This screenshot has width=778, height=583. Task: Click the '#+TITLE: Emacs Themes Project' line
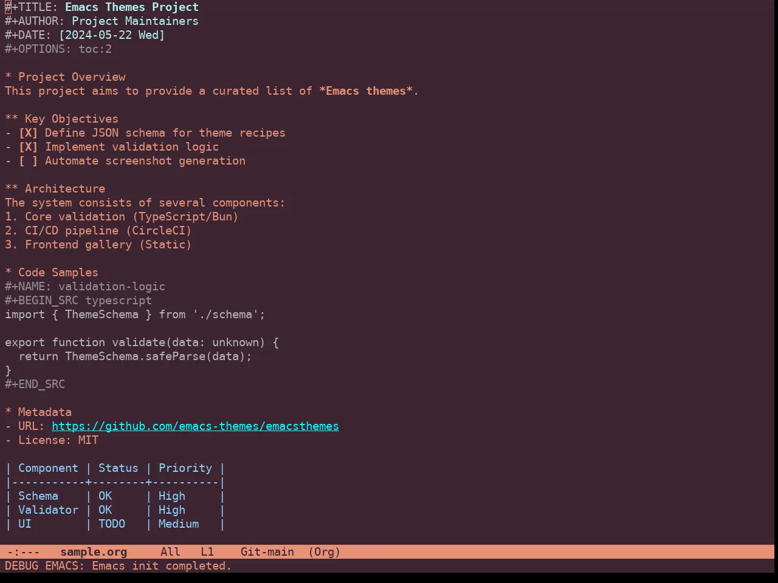coord(102,7)
